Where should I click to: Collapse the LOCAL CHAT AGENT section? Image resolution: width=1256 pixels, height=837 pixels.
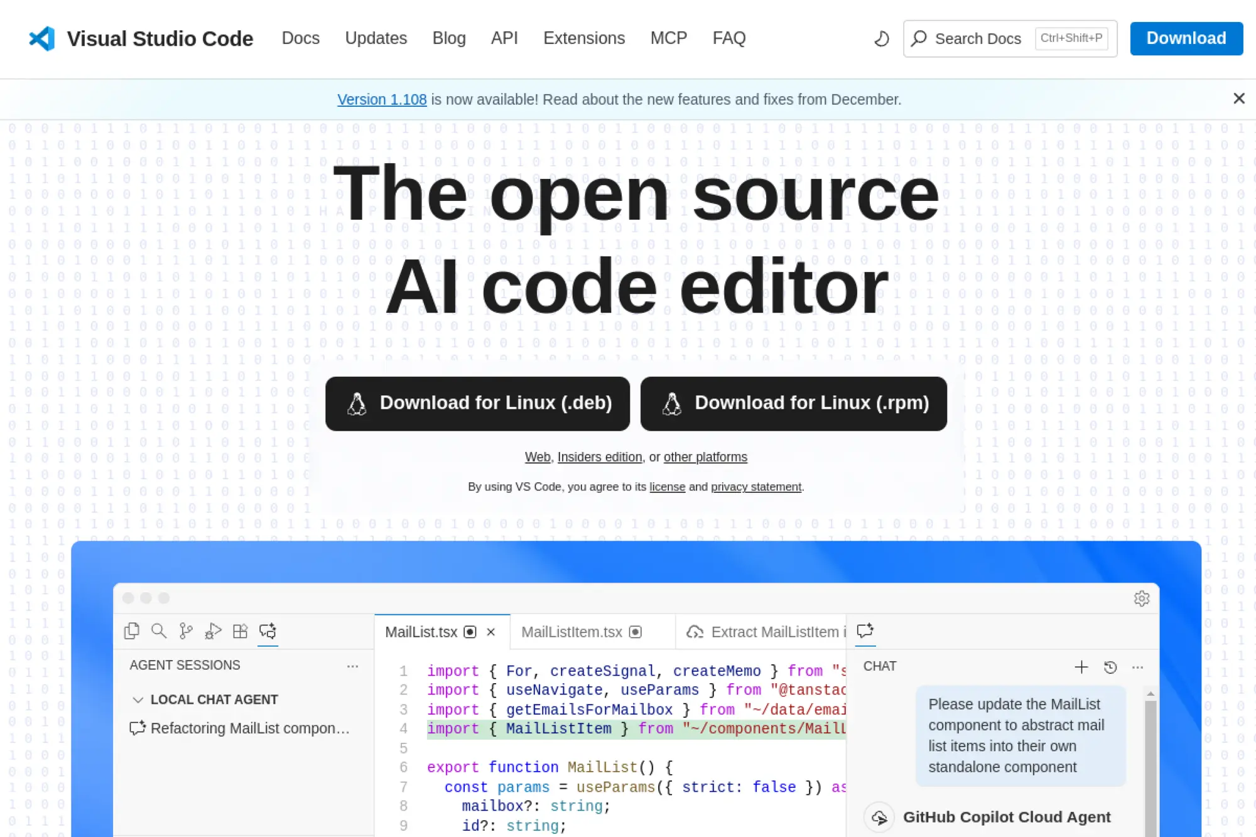[139, 699]
